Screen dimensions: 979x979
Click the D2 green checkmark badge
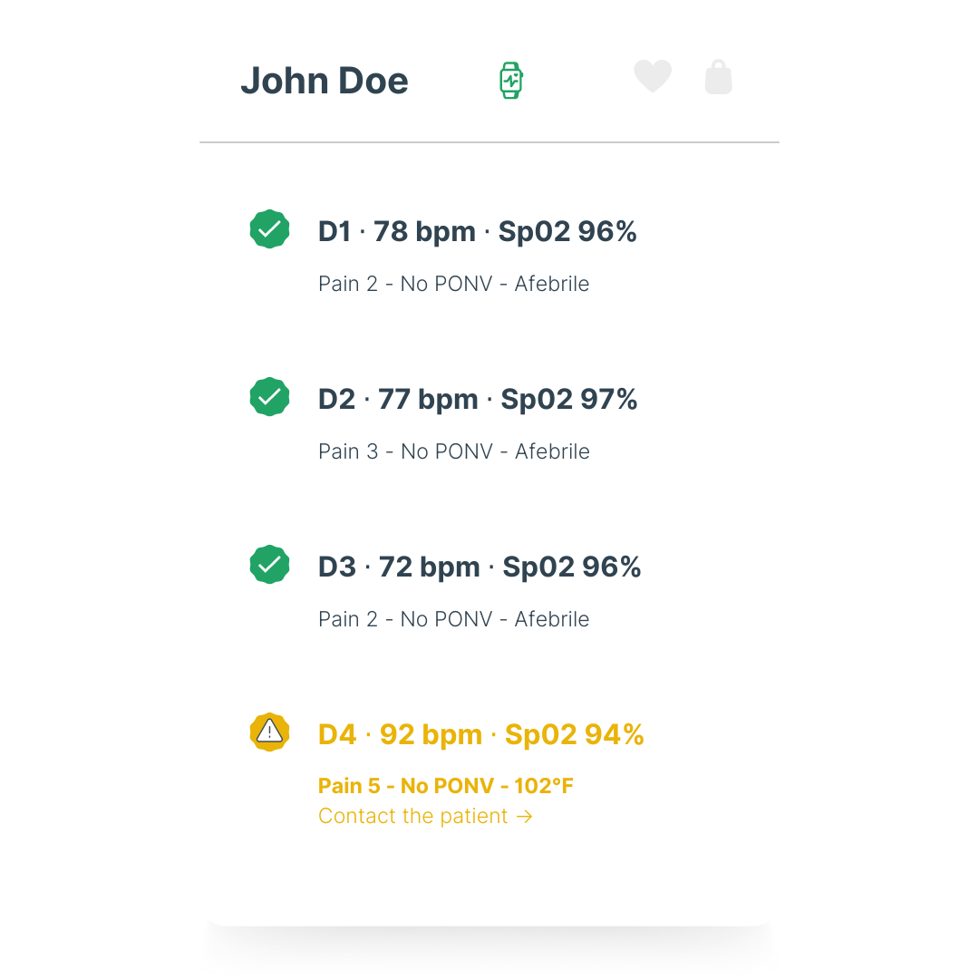pyautogui.click(x=269, y=397)
